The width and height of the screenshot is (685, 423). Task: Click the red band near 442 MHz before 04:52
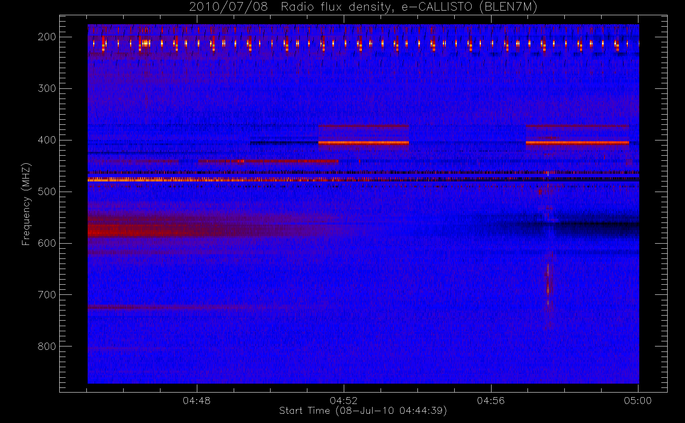point(268,161)
